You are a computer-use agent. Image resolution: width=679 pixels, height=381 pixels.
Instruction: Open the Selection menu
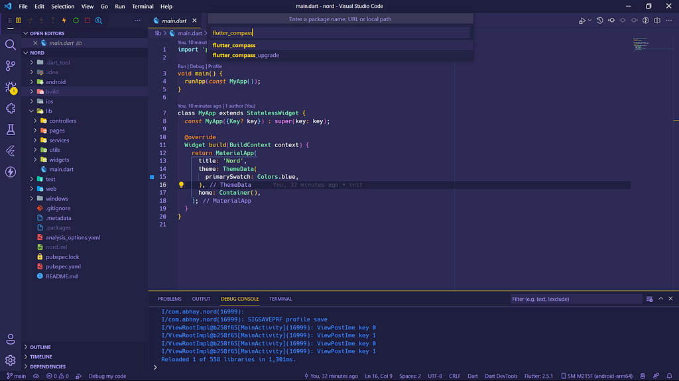point(63,7)
